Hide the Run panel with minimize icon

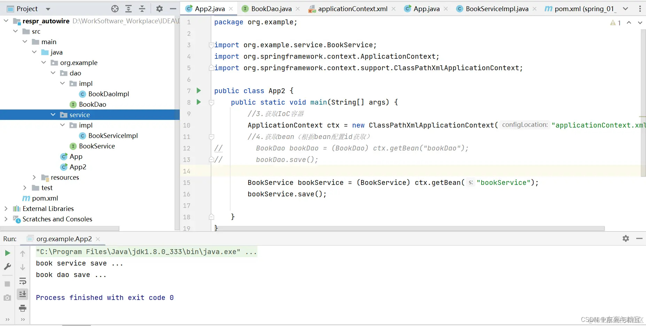639,238
